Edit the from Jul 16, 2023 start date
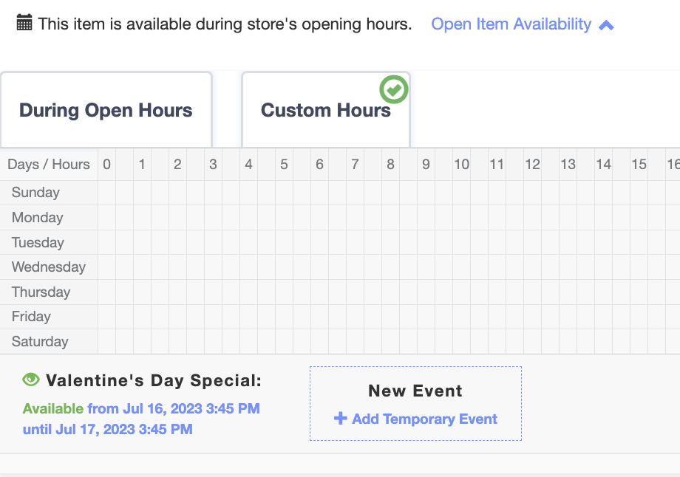This screenshot has width=680, height=477. tap(174, 408)
